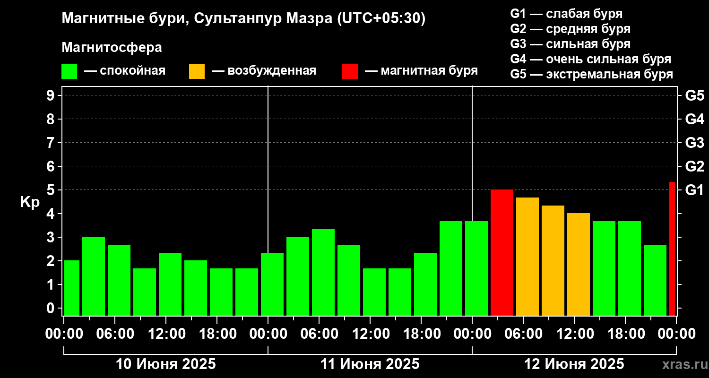Click the first green bar at 00:00 on 10 June
The image size is (709, 378).
tap(72, 288)
